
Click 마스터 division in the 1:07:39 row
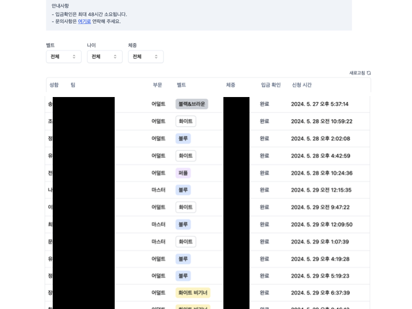click(x=159, y=242)
